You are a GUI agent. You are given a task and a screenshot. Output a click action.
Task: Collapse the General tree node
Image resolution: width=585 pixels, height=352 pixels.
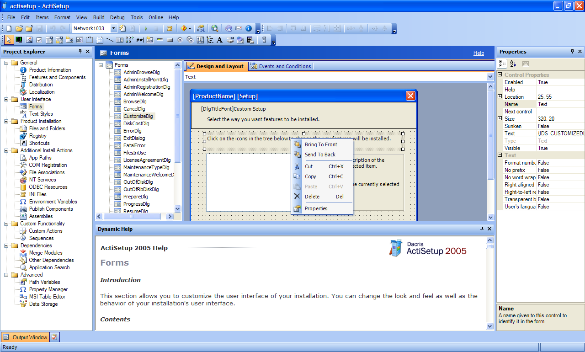[6, 63]
